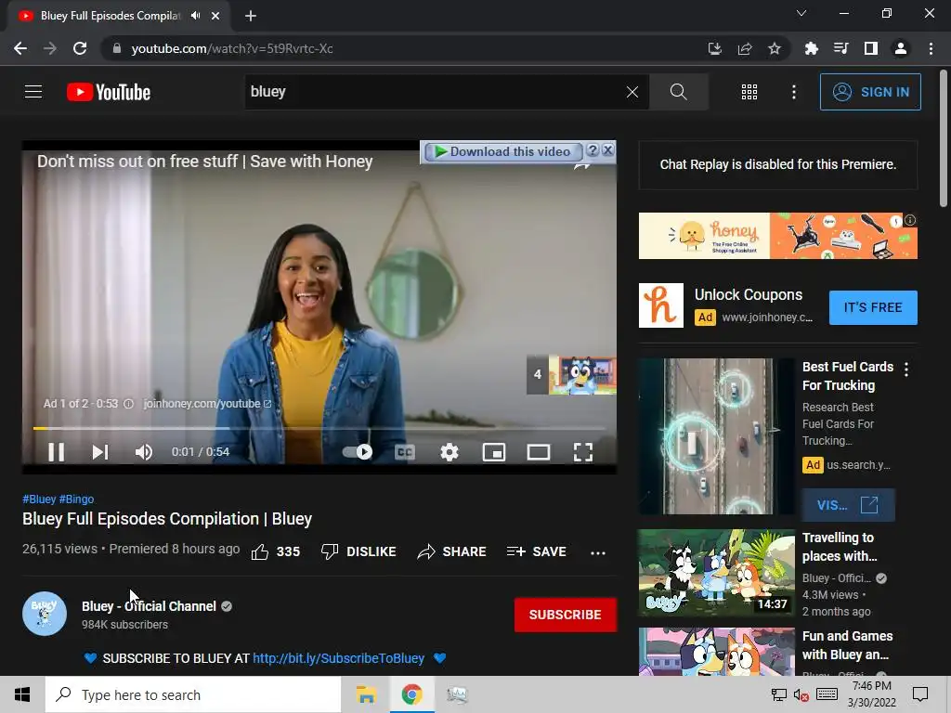Image resolution: width=951 pixels, height=713 pixels.
Task: Mute the Bluey tab audio
Action: (195, 16)
